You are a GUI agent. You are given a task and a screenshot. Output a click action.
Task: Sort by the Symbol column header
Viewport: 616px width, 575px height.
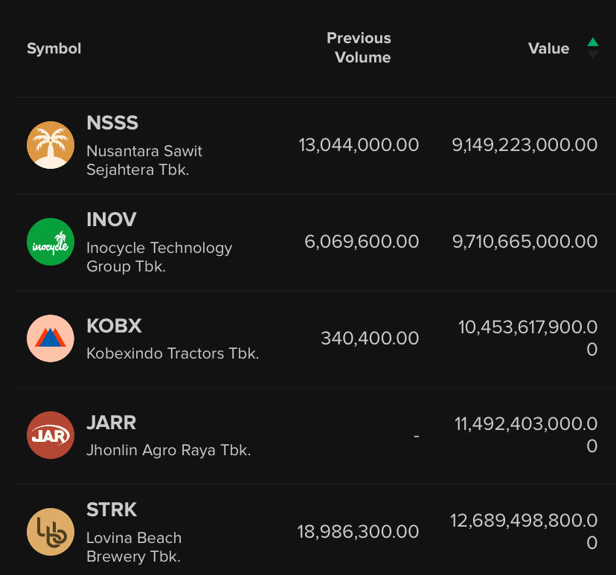click(x=54, y=48)
